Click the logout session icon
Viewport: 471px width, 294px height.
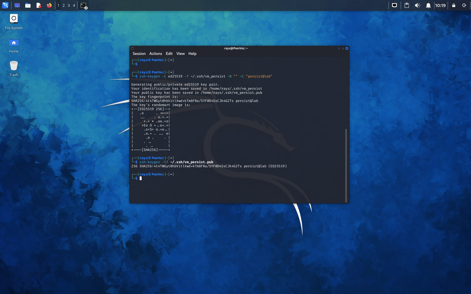[x=464, y=5]
